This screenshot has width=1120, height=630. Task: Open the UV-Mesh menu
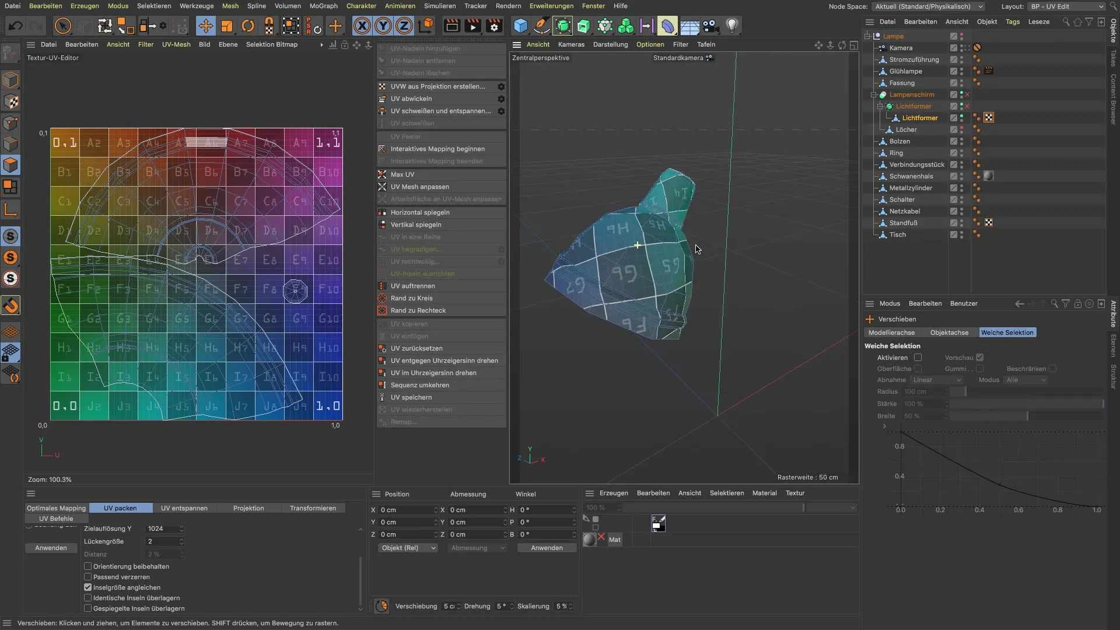point(176,44)
